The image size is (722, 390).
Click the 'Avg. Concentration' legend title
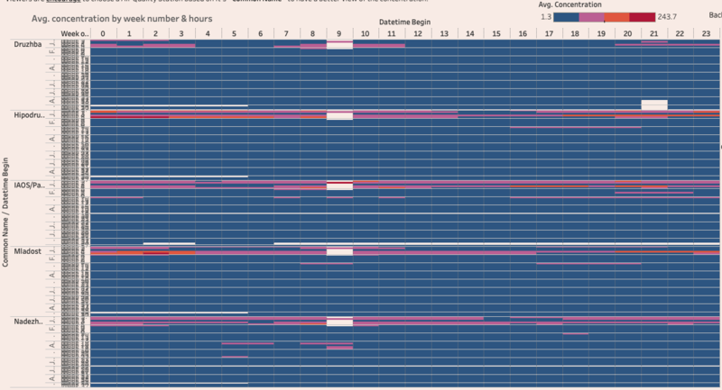(570, 5)
